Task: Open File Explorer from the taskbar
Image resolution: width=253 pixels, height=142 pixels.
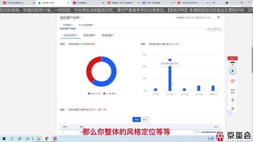Action: [x=38, y=138]
